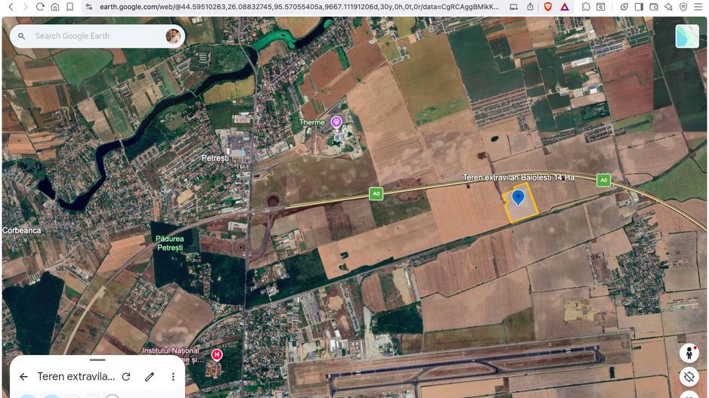Click the screen cast icon in address bar

[x=514, y=7]
